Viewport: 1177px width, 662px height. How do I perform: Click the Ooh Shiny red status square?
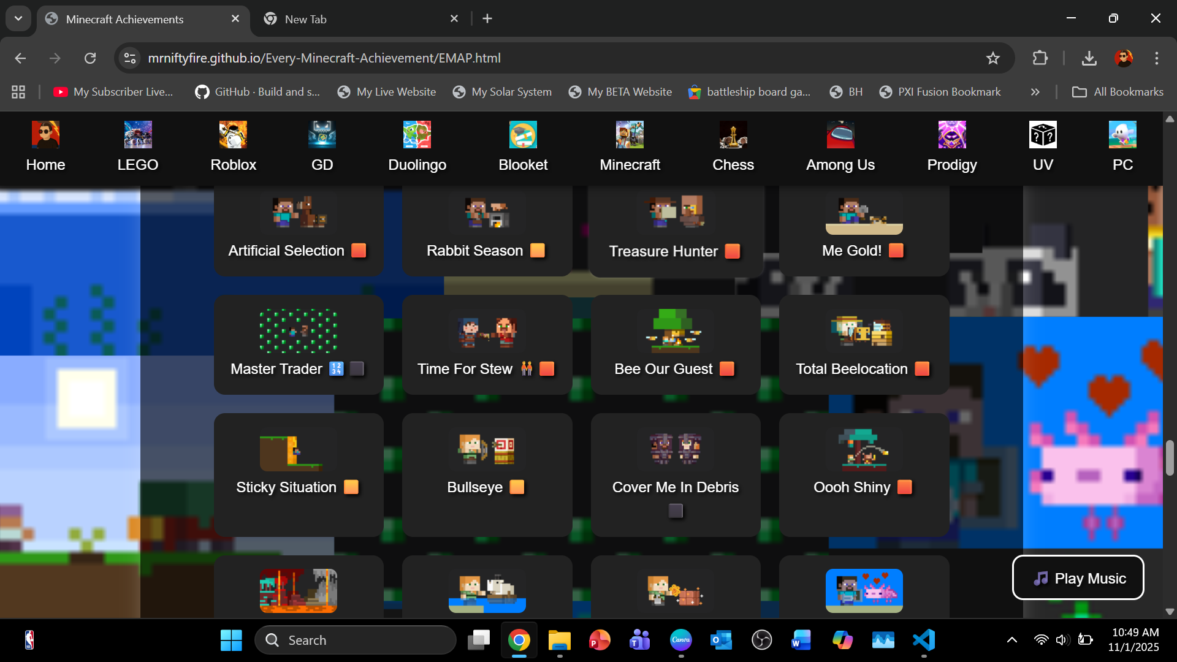[x=904, y=487]
